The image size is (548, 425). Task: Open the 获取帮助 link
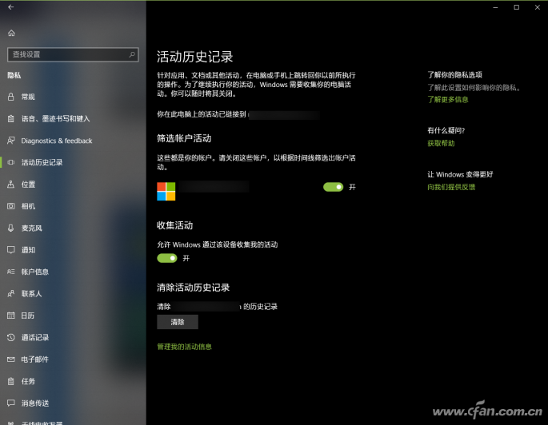[440, 143]
